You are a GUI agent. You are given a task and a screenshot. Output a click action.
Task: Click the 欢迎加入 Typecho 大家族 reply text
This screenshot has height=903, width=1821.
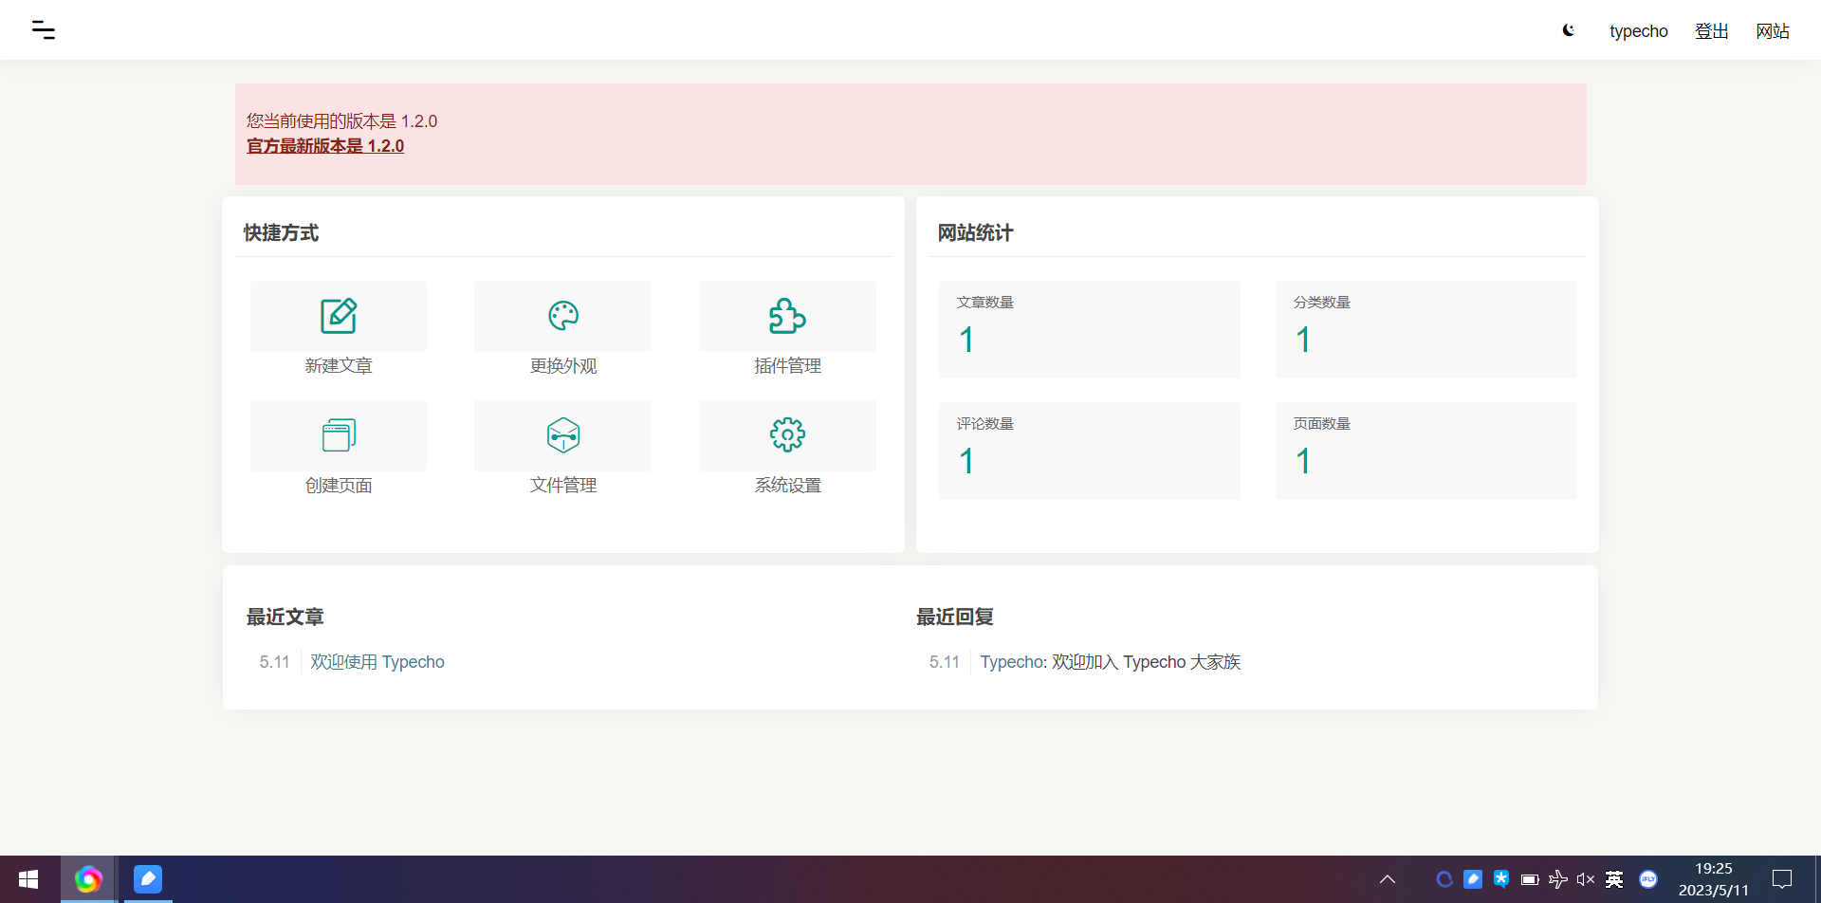1146,662
